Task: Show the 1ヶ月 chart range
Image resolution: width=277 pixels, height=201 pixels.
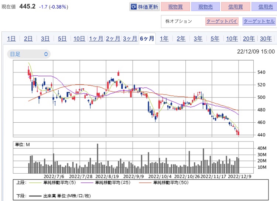Action: (96, 38)
